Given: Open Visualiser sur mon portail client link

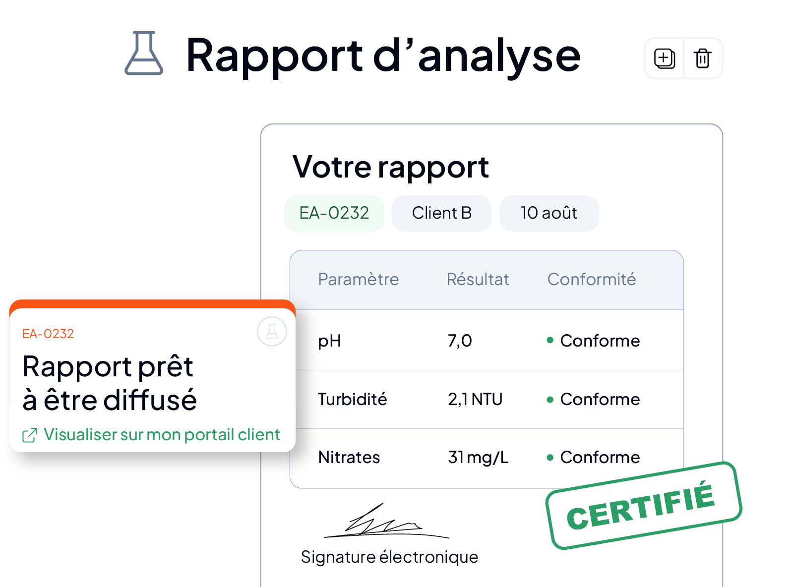Looking at the screenshot, I should point(162,435).
